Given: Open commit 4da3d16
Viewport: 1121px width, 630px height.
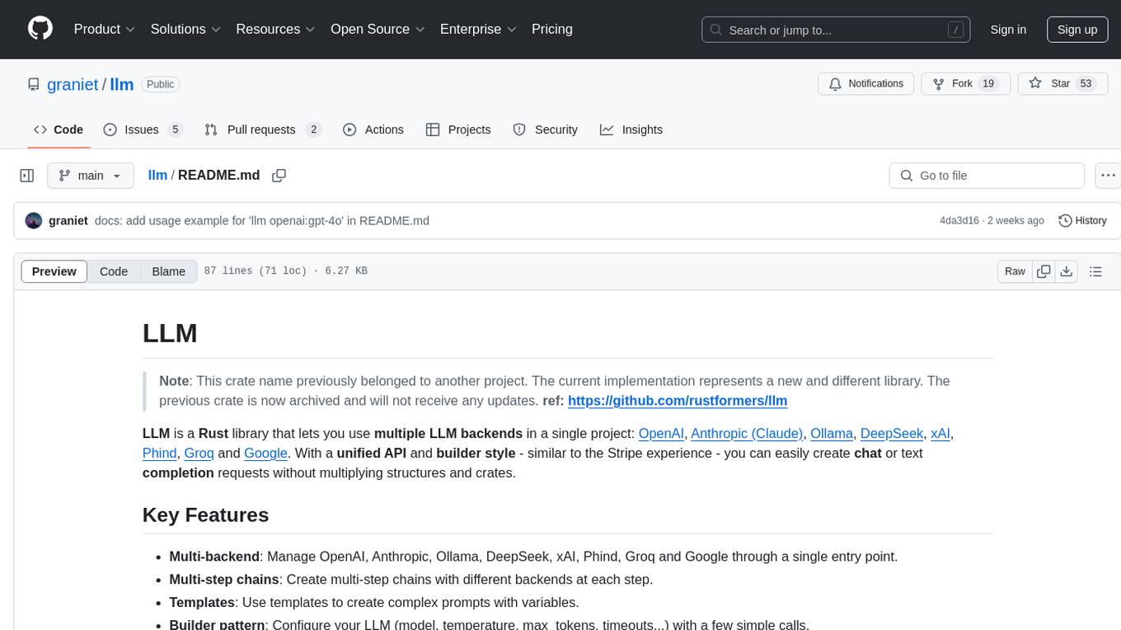Looking at the screenshot, I should point(959,221).
